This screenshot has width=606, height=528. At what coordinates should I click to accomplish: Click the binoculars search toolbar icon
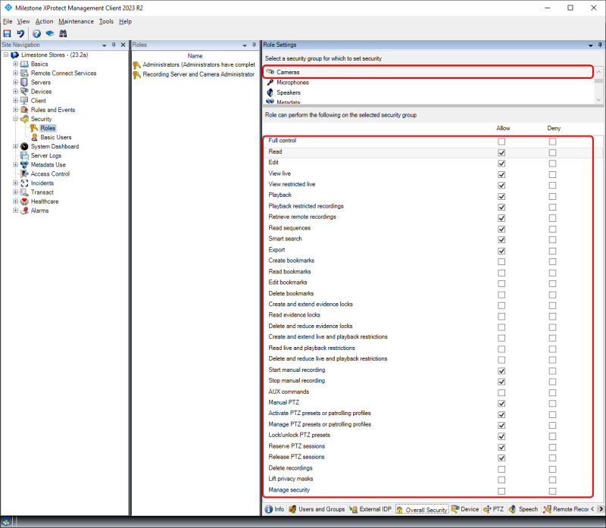coord(63,33)
